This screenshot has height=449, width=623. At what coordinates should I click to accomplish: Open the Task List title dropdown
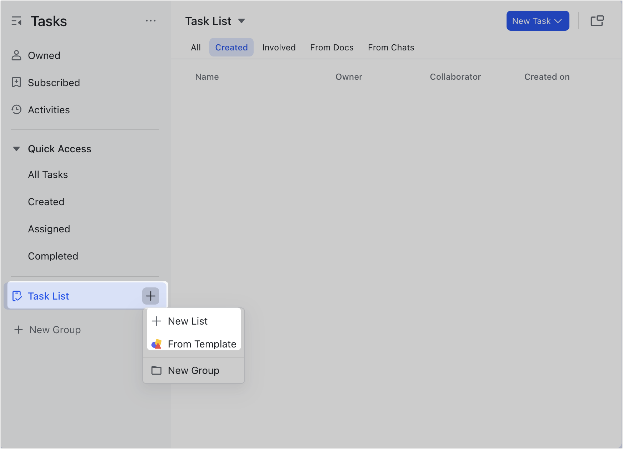(241, 21)
